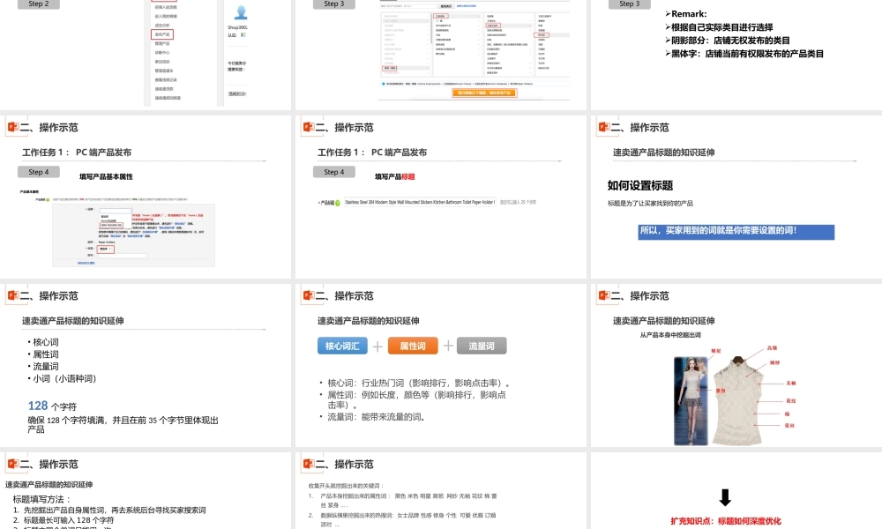Image resolution: width=882 pixels, height=529 pixels.
Task: Click the 认证 verification badge icon beside Shop3902
Action: [x=243, y=34]
